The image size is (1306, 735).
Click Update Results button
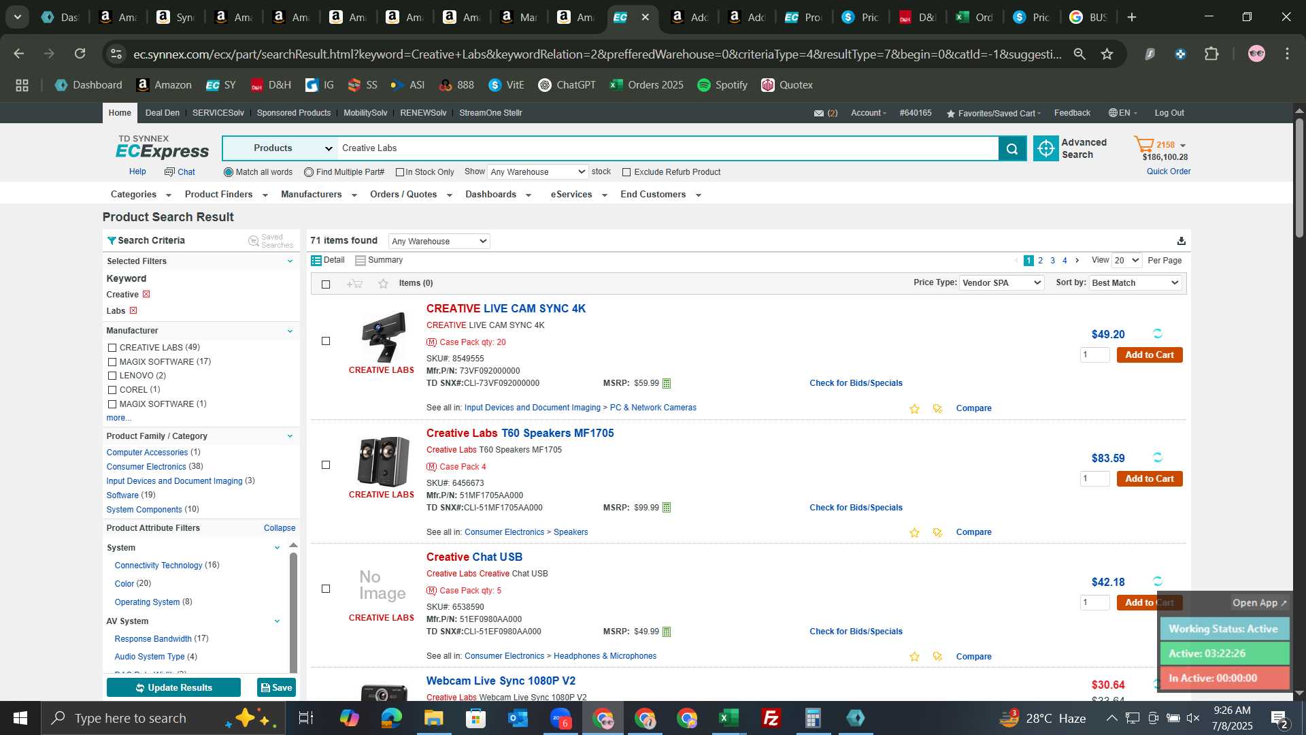(x=173, y=687)
